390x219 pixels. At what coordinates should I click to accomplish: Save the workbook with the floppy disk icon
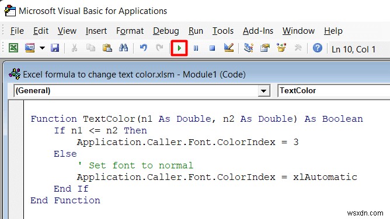click(x=55, y=48)
